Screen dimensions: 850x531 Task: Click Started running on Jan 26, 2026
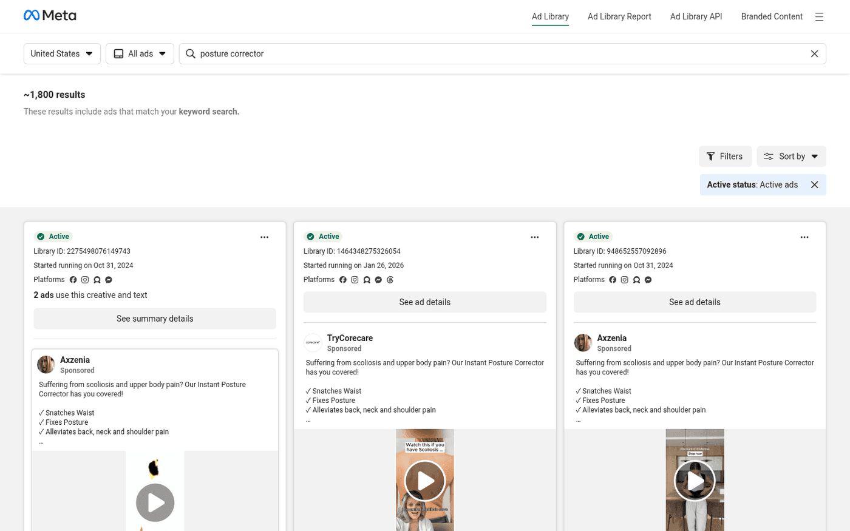click(x=353, y=265)
